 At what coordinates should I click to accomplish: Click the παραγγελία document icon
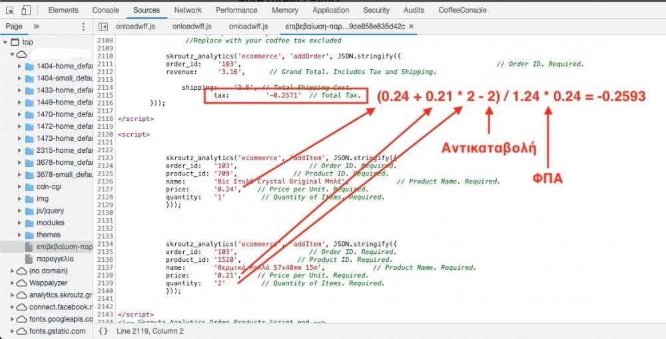29,259
